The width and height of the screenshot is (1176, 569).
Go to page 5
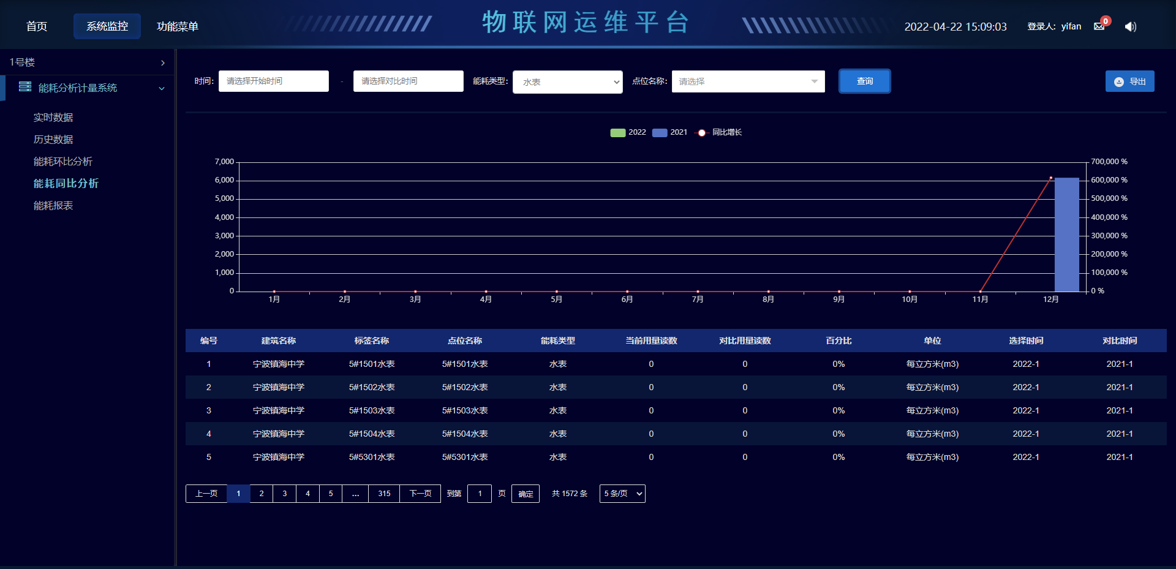(x=331, y=494)
